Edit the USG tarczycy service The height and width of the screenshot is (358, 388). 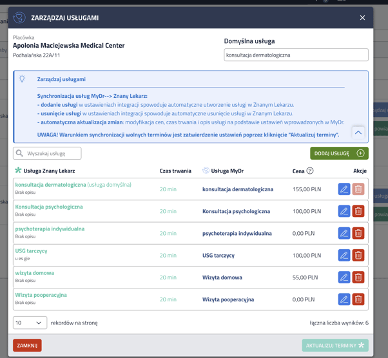click(x=344, y=255)
